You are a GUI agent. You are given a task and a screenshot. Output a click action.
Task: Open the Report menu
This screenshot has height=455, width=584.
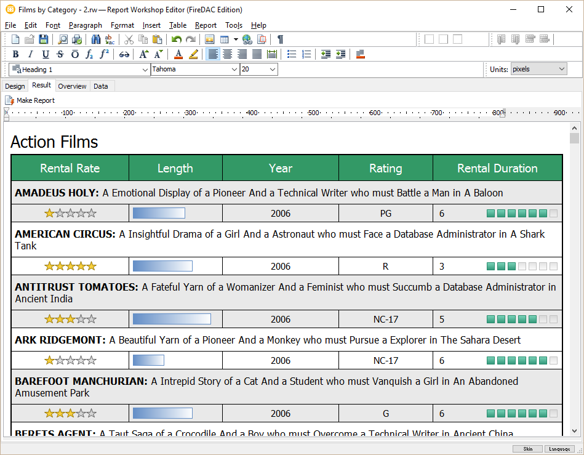pos(206,25)
